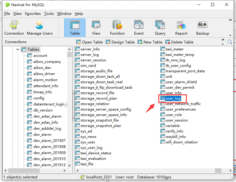Click the Manage Users icon
The height and width of the screenshot is (182, 236).
(40, 28)
